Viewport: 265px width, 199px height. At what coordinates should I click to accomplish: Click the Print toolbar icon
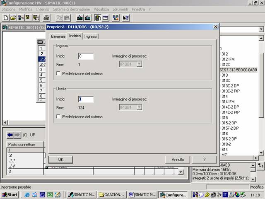[46, 18]
